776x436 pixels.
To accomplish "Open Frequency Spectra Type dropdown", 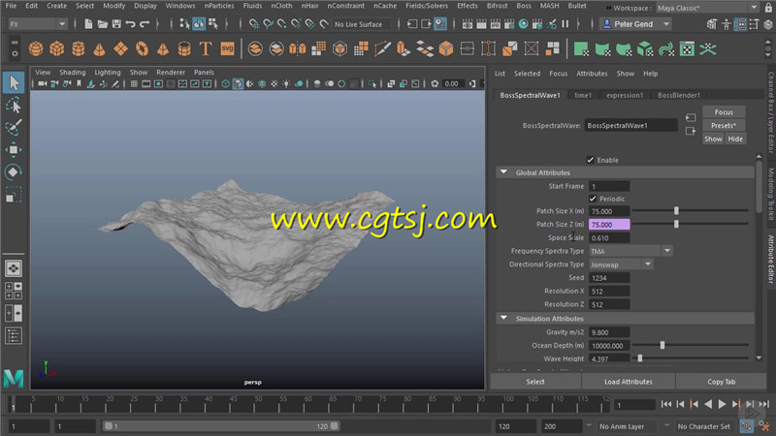I will (630, 251).
